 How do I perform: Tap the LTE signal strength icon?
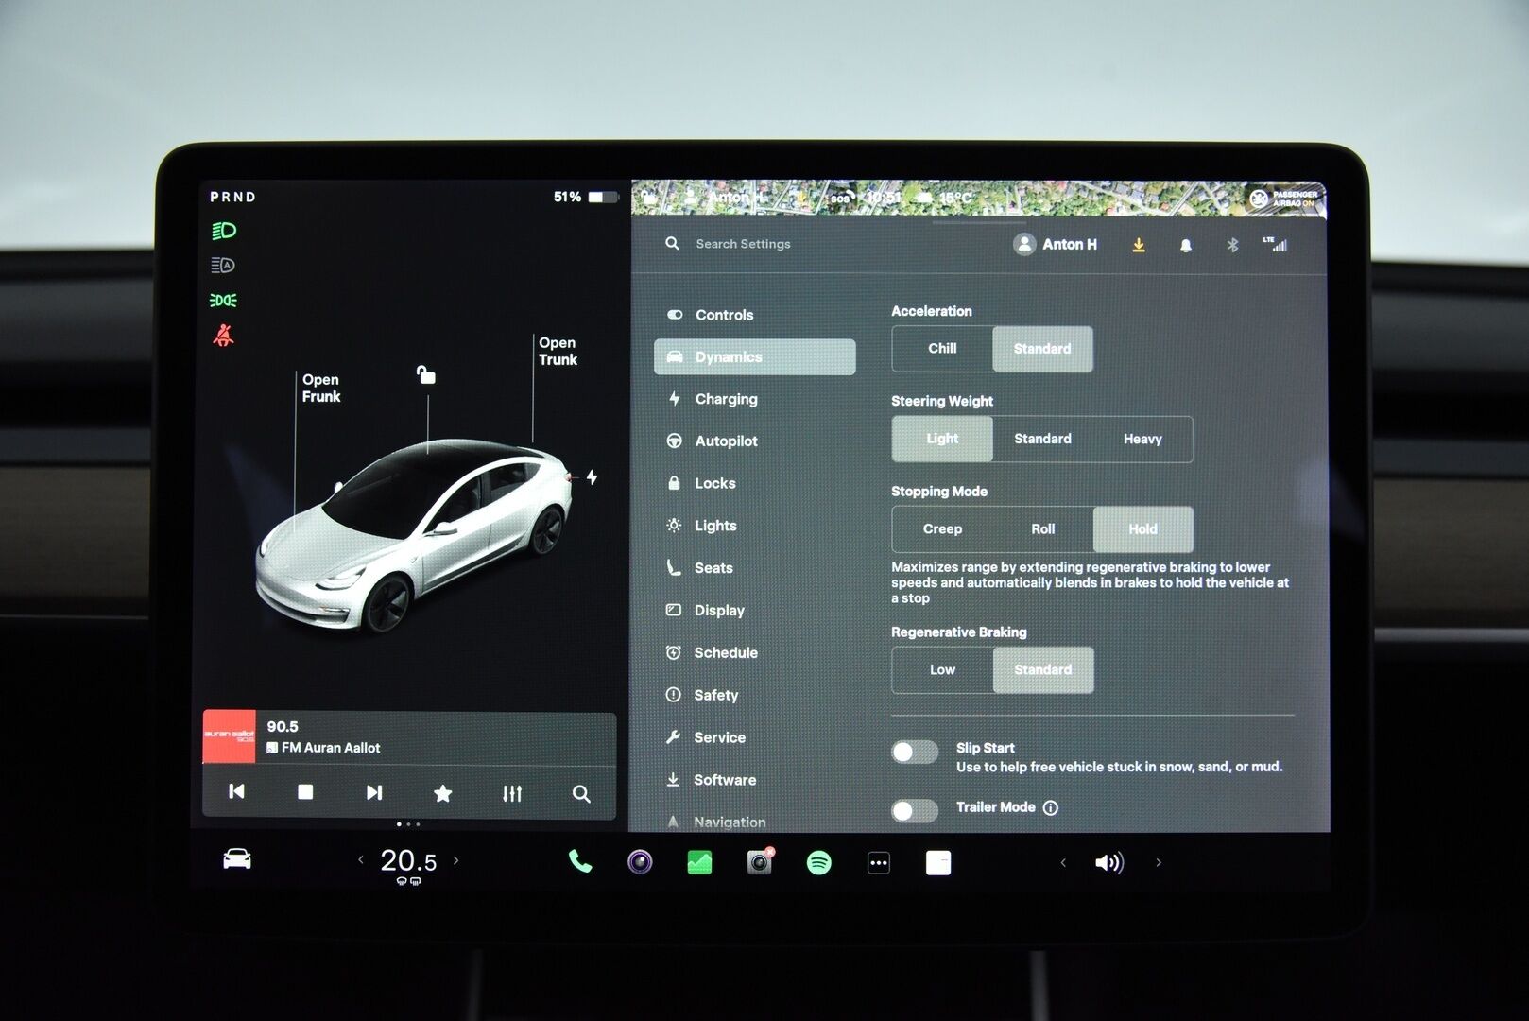(1276, 244)
